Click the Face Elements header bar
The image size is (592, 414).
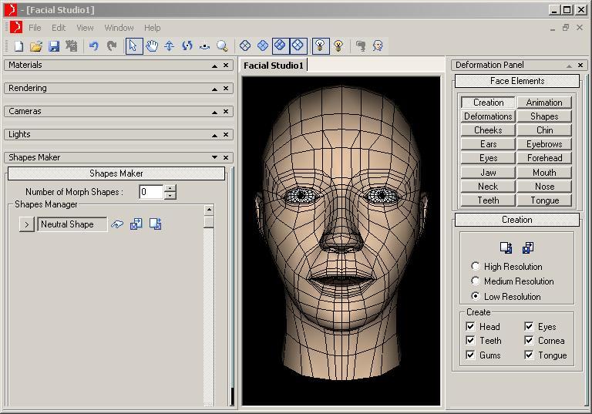[x=517, y=81]
